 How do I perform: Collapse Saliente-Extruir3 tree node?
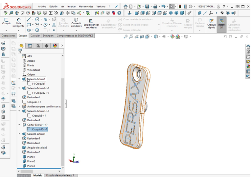click(x=19, y=111)
